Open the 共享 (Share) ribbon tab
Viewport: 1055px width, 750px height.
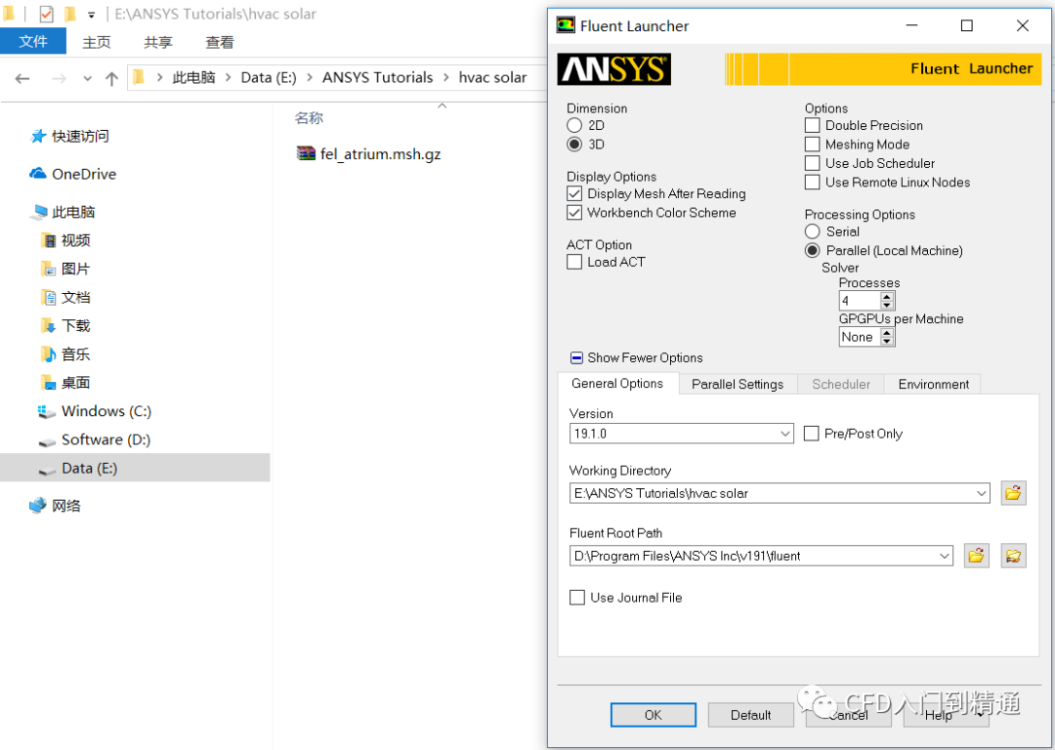pyautogui.click(x=158, y=42)
